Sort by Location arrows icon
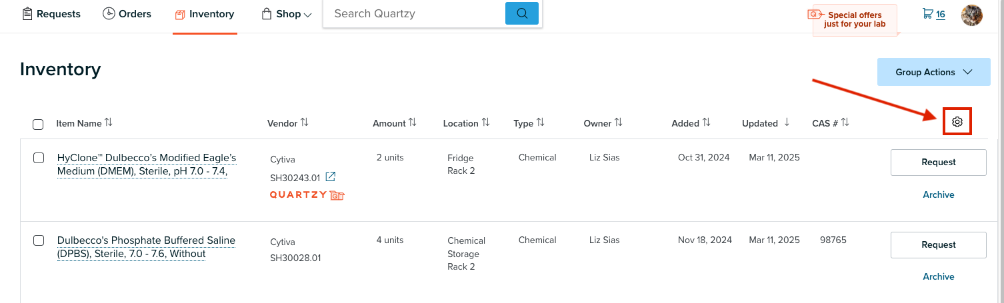The height and width of the screenshot is (303, 1004). coord(485,123)
